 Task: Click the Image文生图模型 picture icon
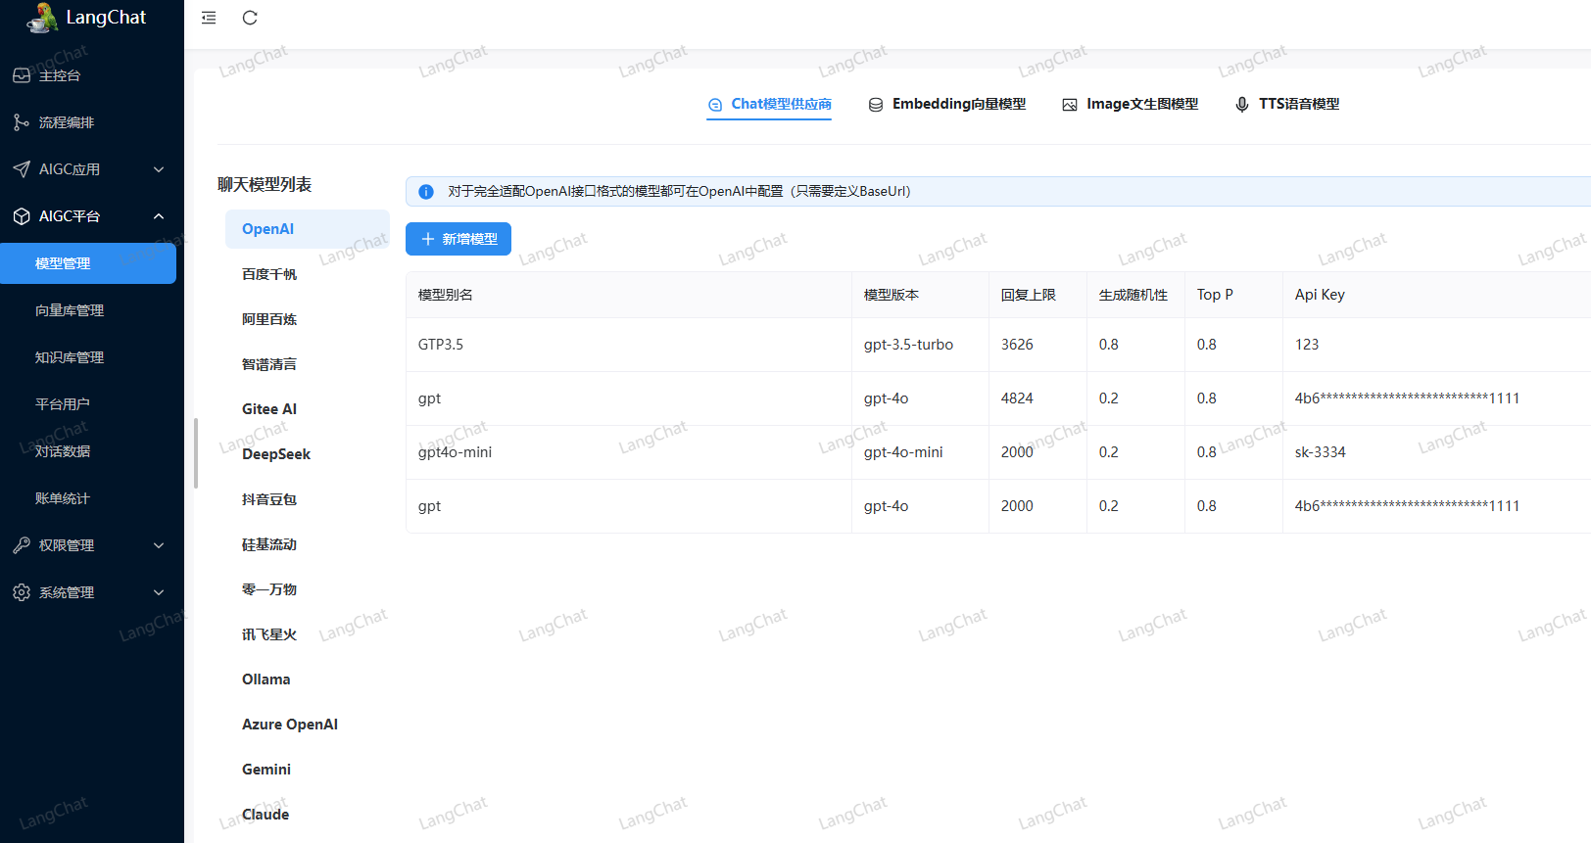(1070, 105)
